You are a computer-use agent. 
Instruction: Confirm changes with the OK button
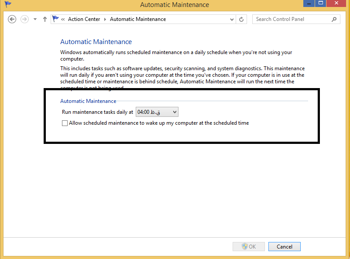[x=249, y=246]
